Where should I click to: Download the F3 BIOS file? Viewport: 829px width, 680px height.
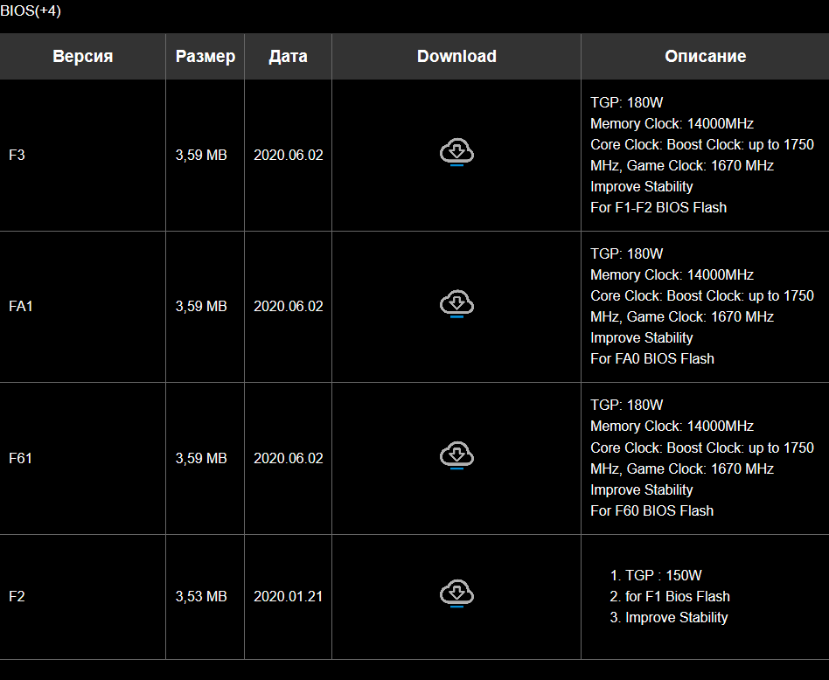click(x=456, y=152)
